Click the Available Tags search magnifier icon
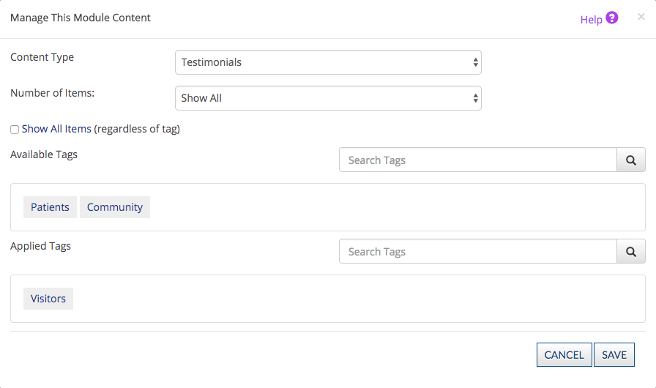This screenshot has height=388, width=656. click(x=631, y=160)
